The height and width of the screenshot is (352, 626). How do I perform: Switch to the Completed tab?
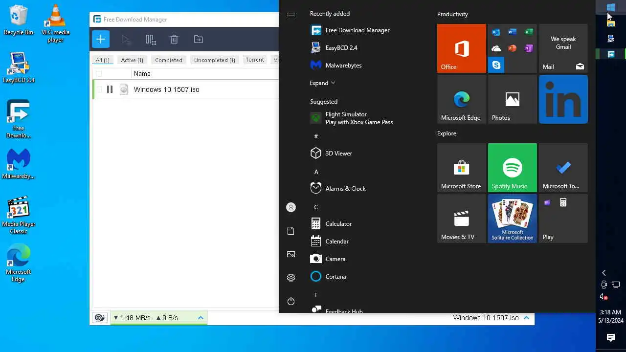click(169, 60)
